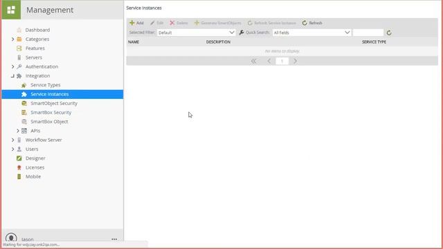Go to first page of results
The width and height of the screenshot is (443, 249).
[253, 61]
